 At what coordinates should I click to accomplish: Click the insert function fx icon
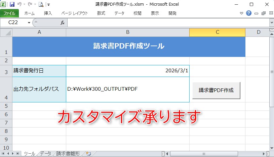pos(63,23)
